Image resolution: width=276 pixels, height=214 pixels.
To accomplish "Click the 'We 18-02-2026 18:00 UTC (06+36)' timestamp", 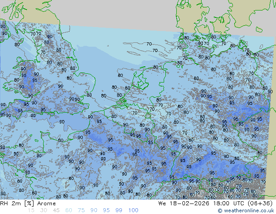I will click(x=215, y=204).
